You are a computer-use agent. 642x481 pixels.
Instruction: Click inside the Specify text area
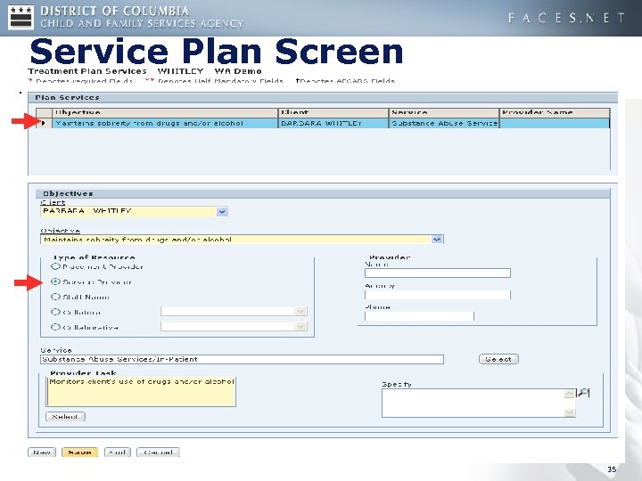(473, 403)
